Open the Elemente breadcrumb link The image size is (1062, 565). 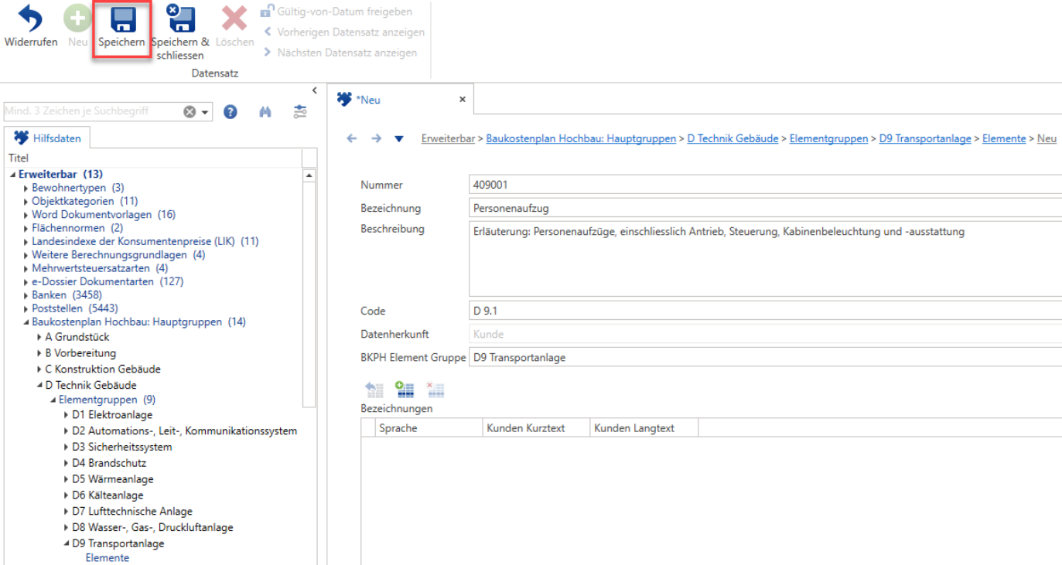tap(1004, 138)
